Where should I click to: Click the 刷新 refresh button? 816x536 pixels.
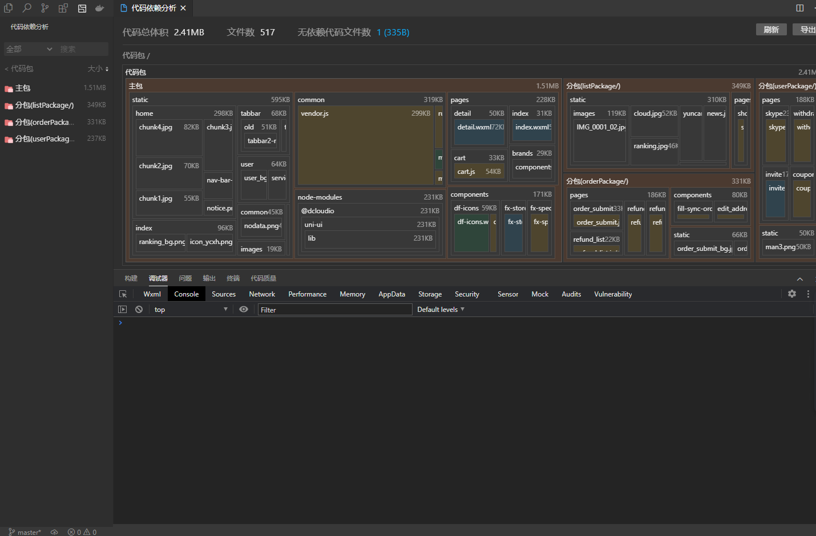click(x=771, y=30)
